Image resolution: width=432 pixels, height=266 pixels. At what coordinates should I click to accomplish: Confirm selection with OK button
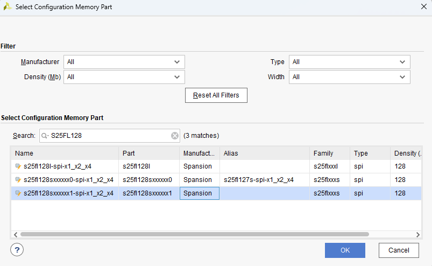click(x=345, y=250)
